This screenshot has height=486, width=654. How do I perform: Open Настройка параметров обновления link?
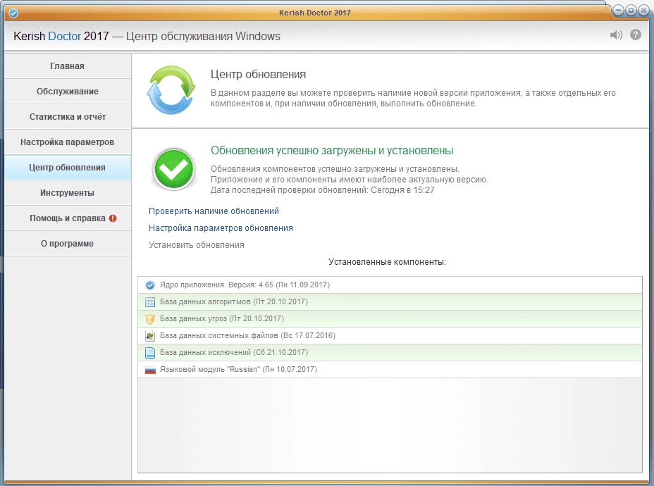coord(221,228)
